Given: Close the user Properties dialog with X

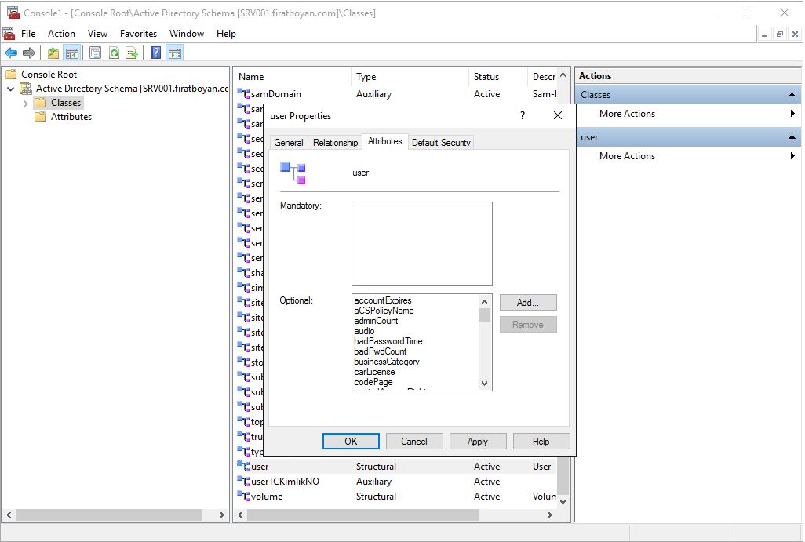Looking at the screenshot, I should pyautogui.click(x=558, y=115).
